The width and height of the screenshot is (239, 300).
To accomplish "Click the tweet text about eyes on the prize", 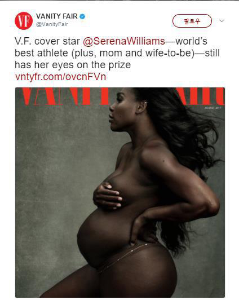I will click(x=117, y=53).
